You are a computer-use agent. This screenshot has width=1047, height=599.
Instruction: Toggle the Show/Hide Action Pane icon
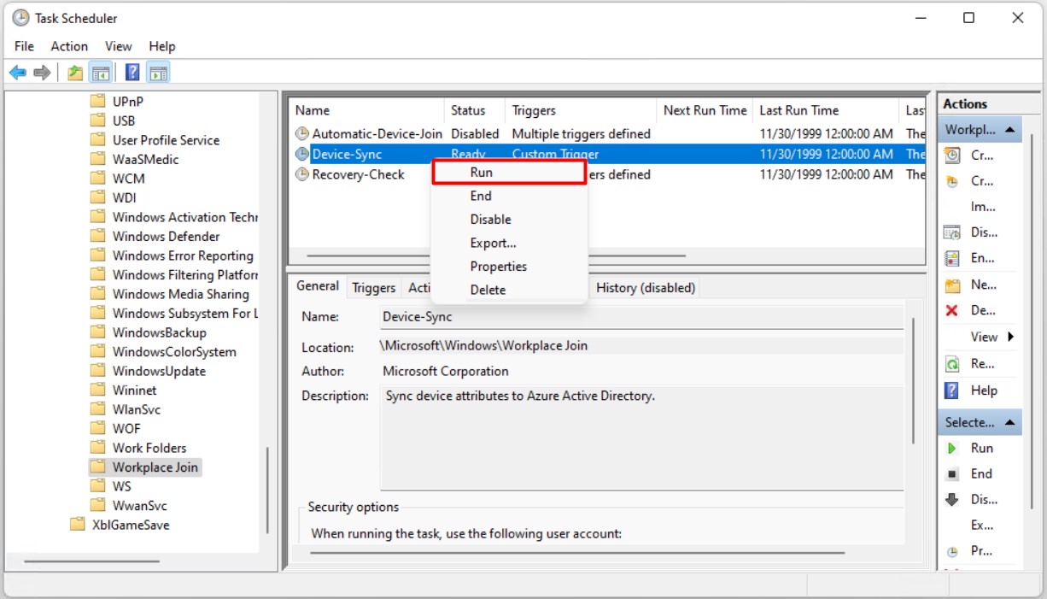pos(158,73)
